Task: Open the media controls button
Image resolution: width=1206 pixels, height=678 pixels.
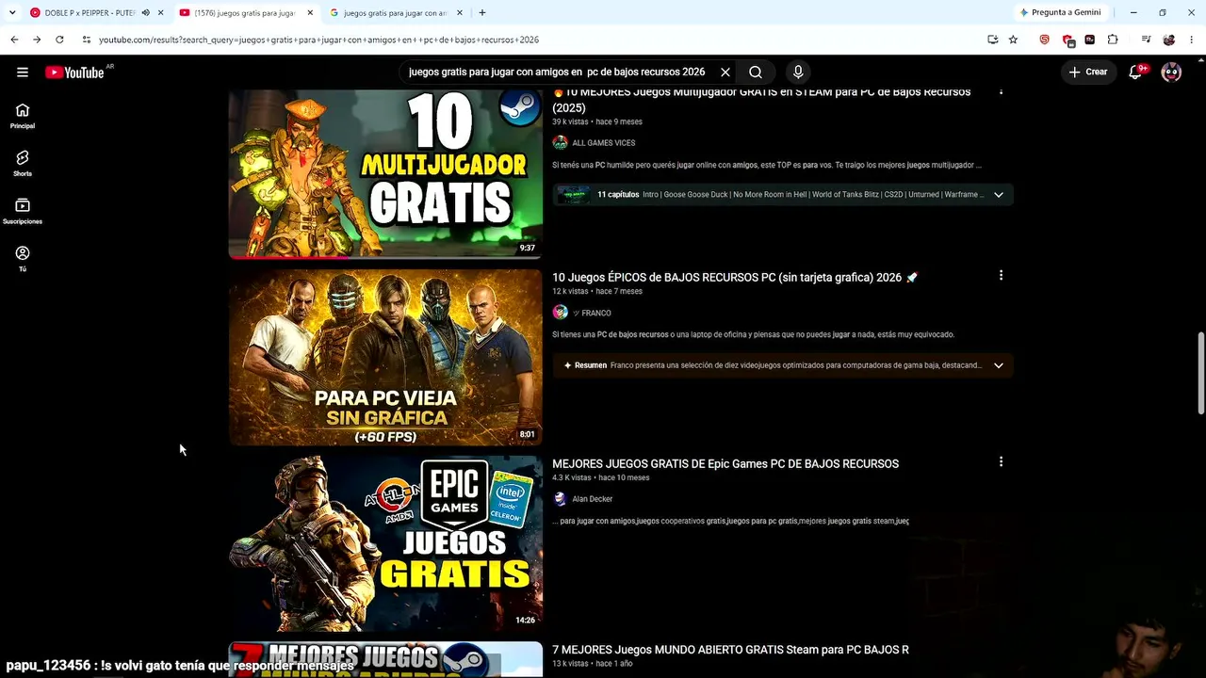Action: [x=1146, y=40]
